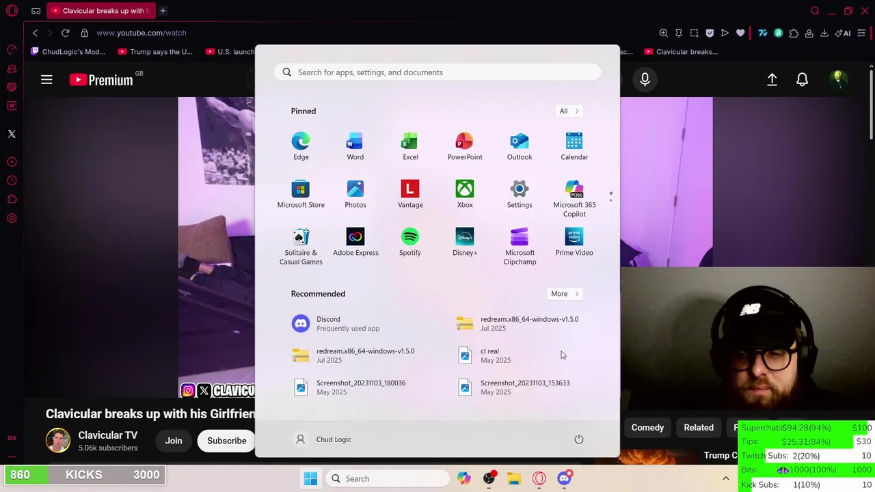Click Start menu search field

[437, 72]
